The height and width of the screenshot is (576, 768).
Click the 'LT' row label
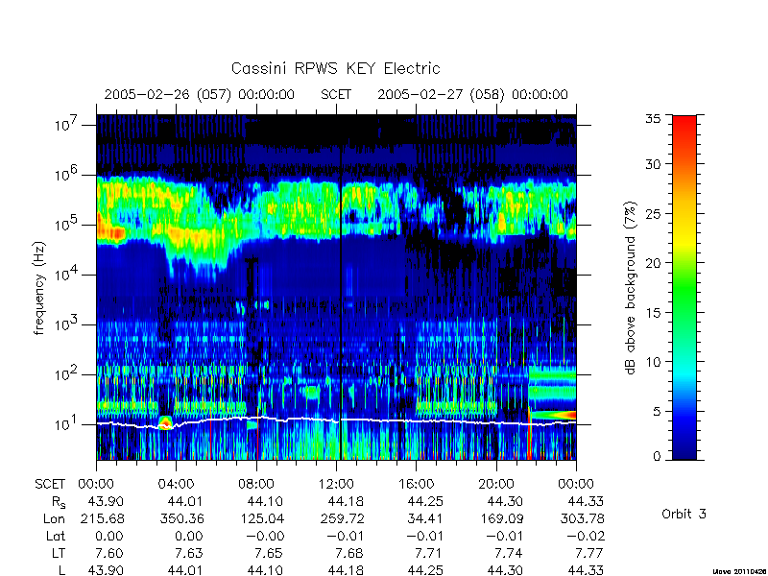[x=59, y=553]
